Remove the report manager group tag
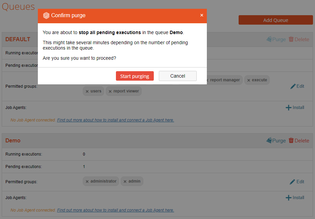The height and width of the screenshot is (219, 315). [x=207, y=80]
